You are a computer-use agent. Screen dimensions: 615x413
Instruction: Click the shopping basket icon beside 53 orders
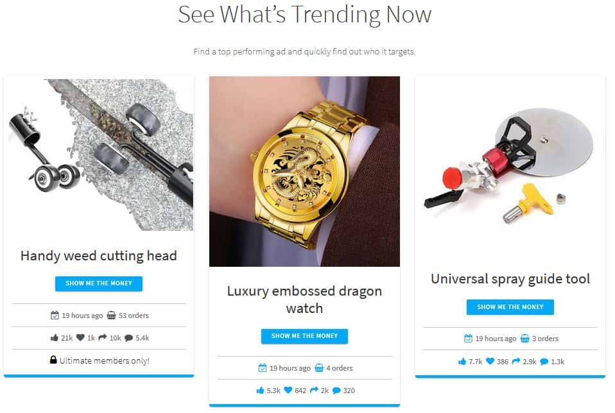(x=112, y=315)
